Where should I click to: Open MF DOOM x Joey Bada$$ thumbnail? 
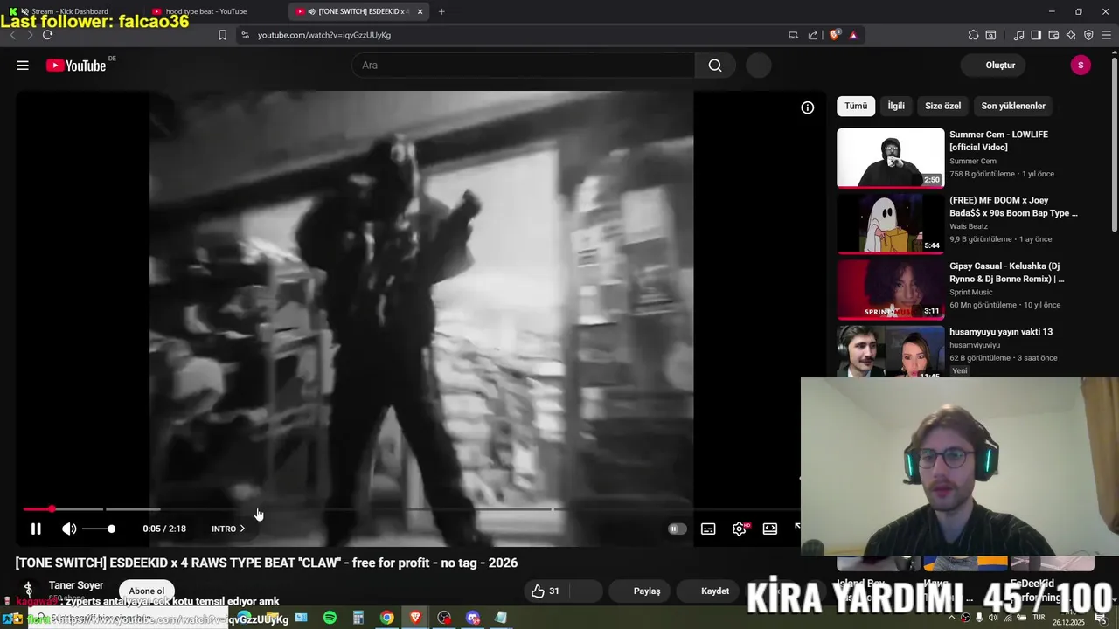point(891,224)
